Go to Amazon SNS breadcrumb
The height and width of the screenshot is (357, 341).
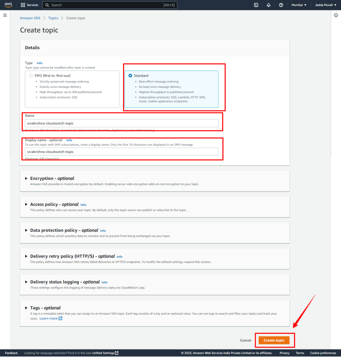(x=30, y=18)
